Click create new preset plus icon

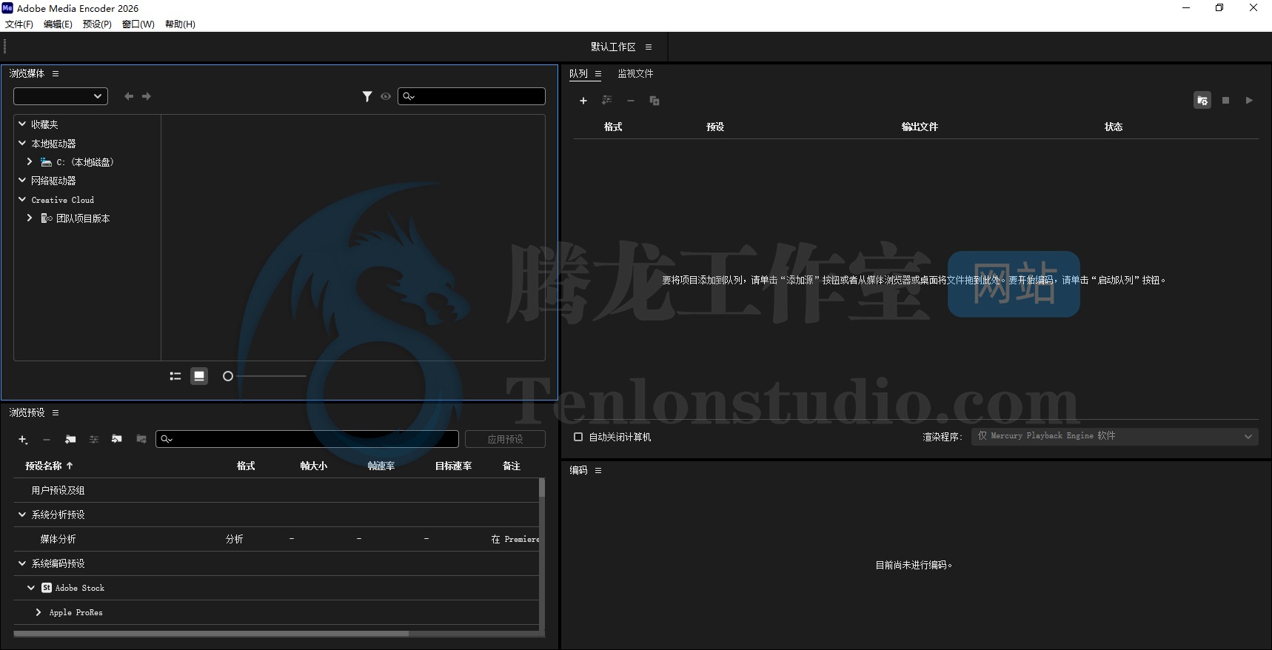tap(23, 440)
